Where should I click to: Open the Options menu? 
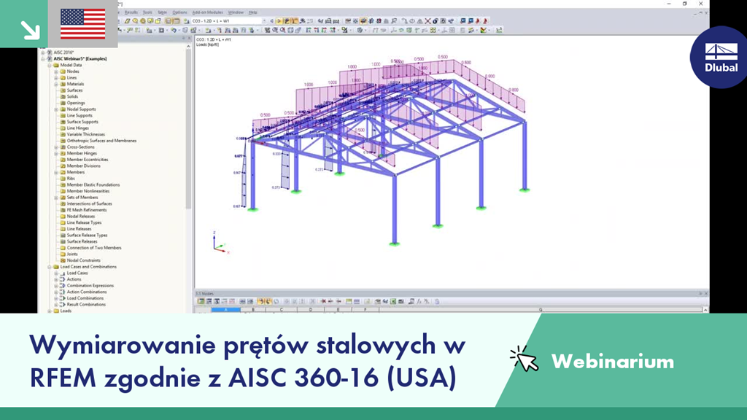click(179, 12)
